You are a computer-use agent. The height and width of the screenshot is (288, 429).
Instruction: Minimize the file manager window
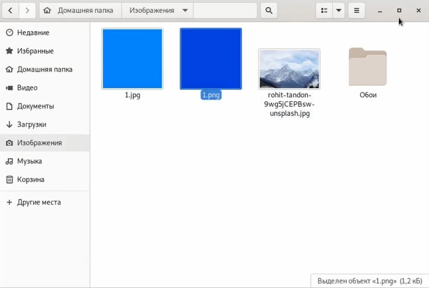(x=380, y=11)
